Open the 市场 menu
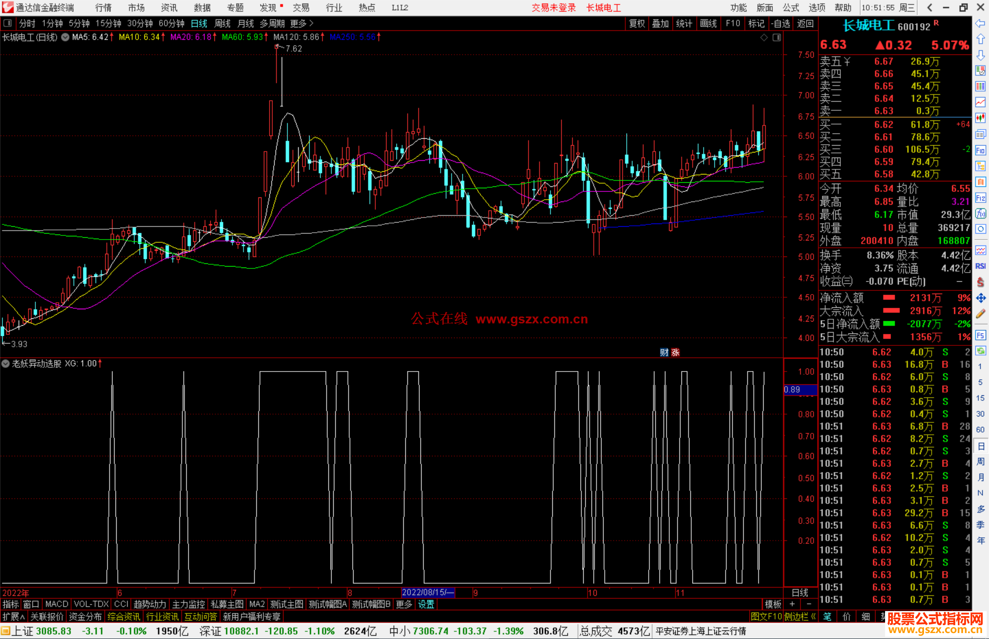This screenshot has width=989, height=639. pyautogui.click(x=136, y=8)
